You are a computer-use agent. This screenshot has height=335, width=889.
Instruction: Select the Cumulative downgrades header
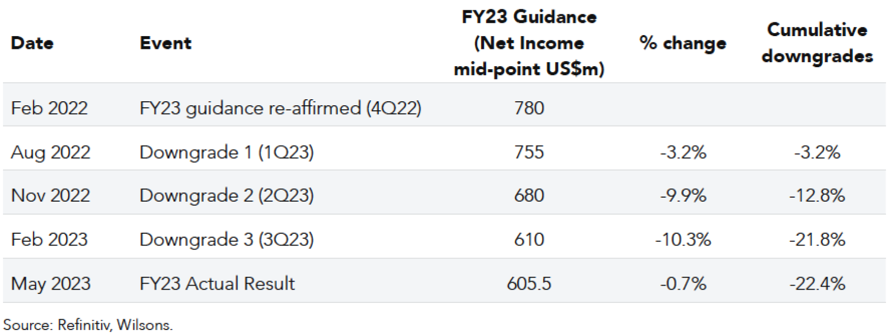point(817,43)
